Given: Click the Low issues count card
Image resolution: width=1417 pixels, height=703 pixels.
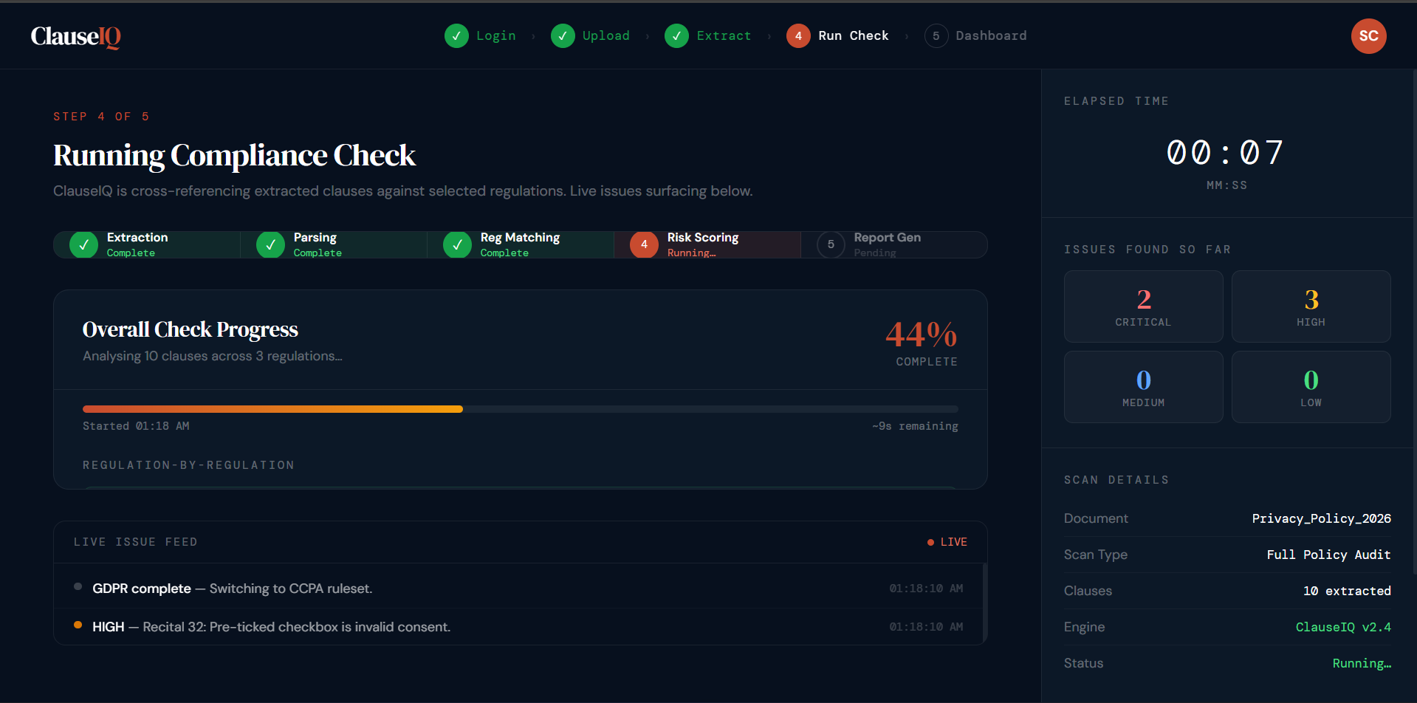Looking at the screenshot, I should tap(1311, 387).
